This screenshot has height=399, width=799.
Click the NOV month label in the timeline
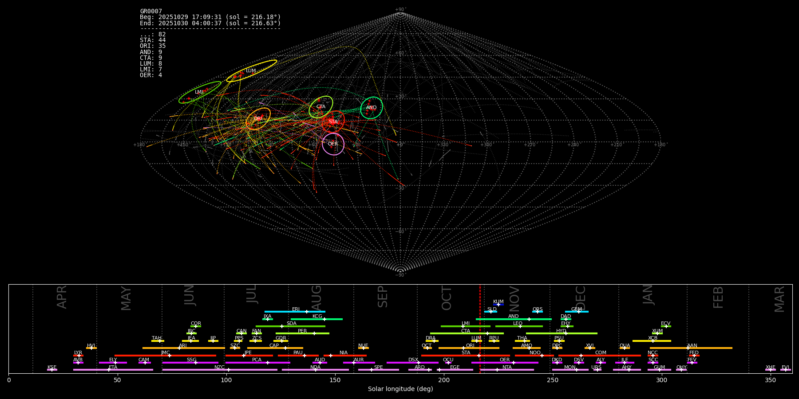point(514,299)
